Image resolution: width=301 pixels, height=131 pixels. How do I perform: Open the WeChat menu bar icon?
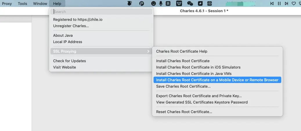(x=190, y=3)
